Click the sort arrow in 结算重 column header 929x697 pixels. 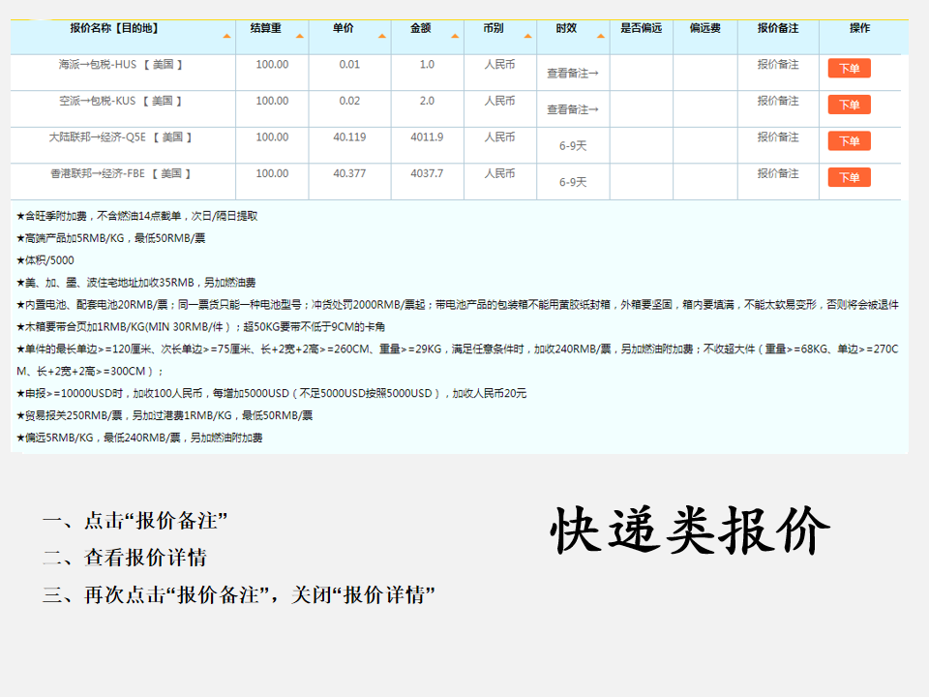(299, 36)
